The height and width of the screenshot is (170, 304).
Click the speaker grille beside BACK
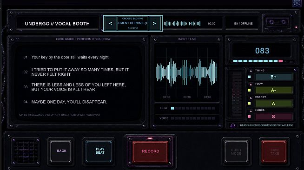[x=26, y=151]
